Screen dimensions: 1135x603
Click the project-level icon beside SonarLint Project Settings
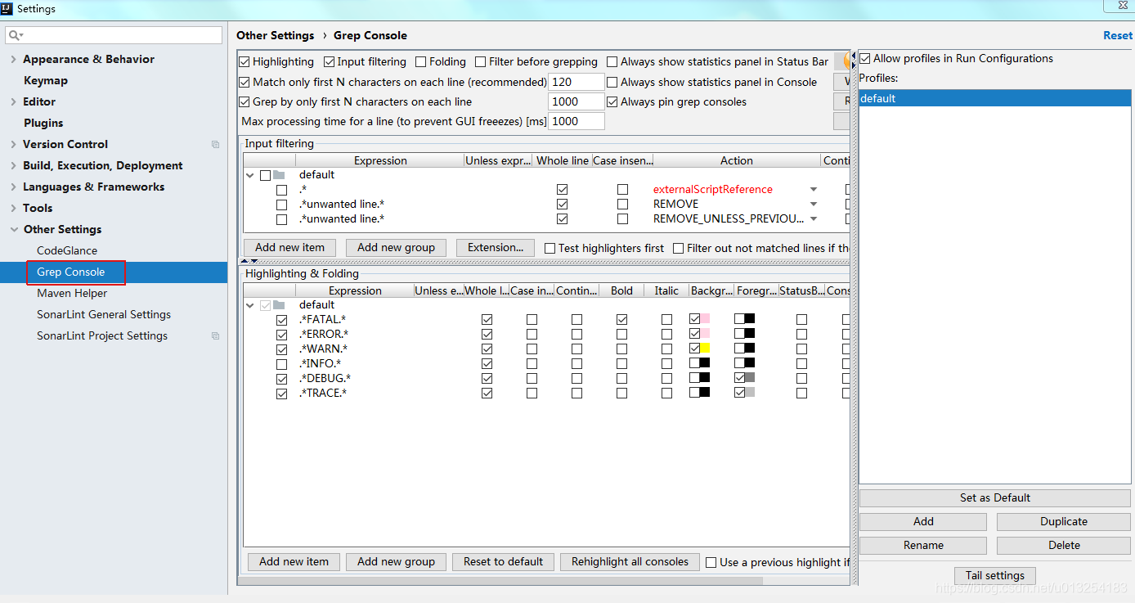pos(216,335)
